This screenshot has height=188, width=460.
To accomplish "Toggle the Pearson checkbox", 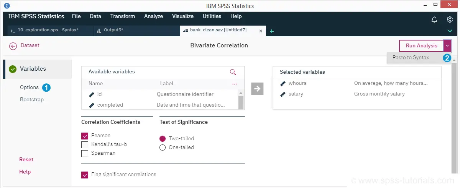I will click(x=85, y=136).
